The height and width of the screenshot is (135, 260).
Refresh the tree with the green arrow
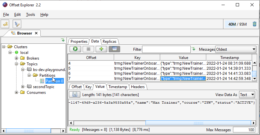[63, 40]
